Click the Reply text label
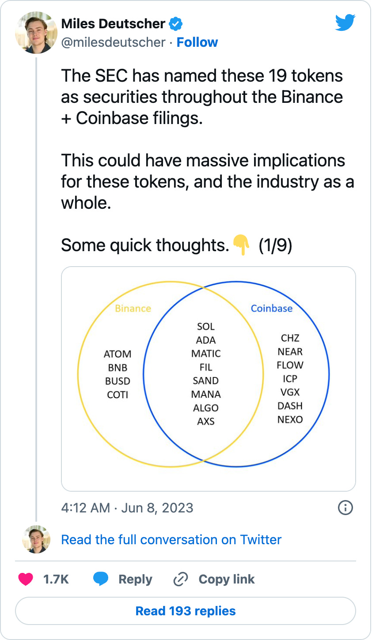The image size is (372, 640). (135, 579)
